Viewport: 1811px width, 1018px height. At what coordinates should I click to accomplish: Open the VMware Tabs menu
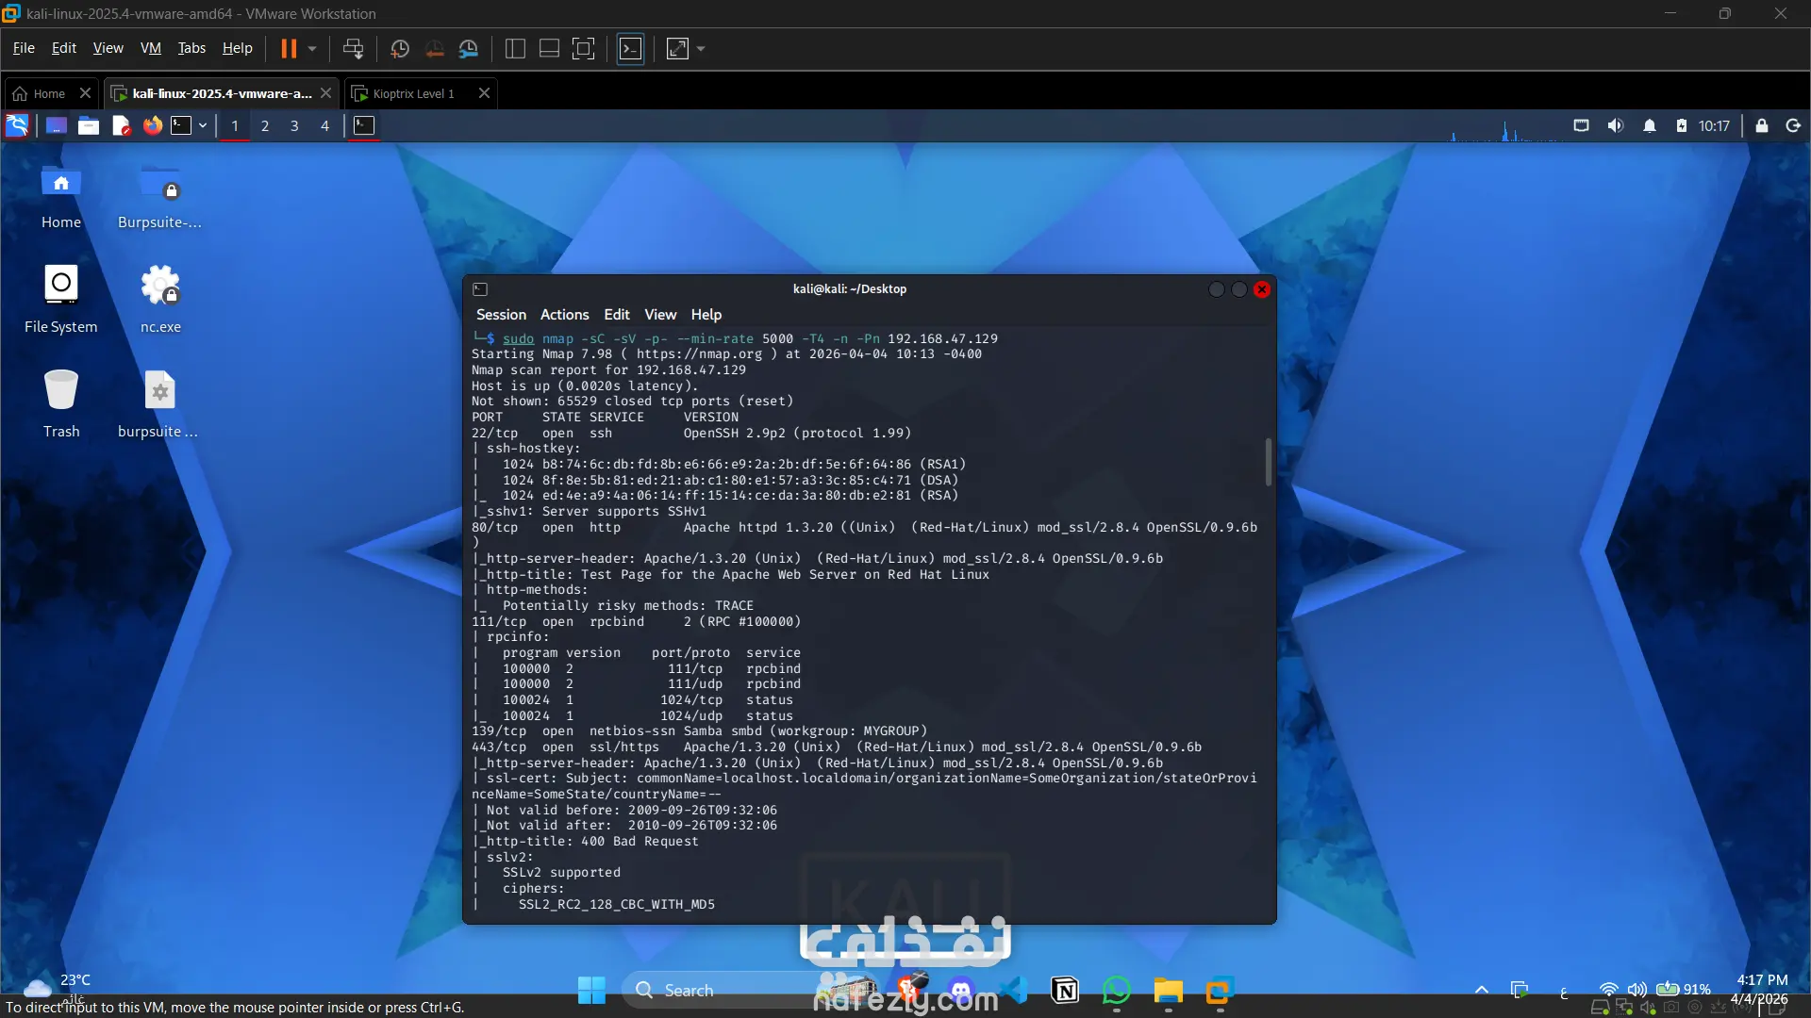click(x=191, y=48)
